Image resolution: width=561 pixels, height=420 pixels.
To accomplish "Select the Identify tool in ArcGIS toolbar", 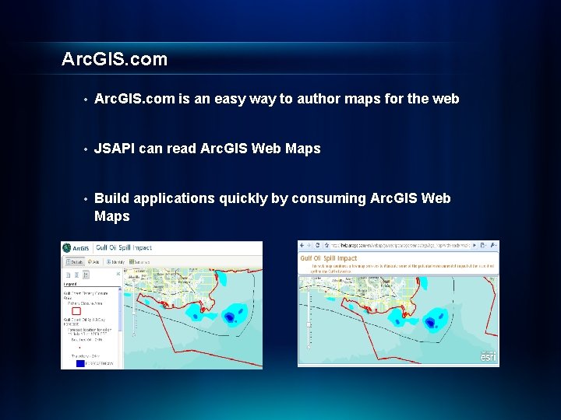I will click(x=115, y=262).
